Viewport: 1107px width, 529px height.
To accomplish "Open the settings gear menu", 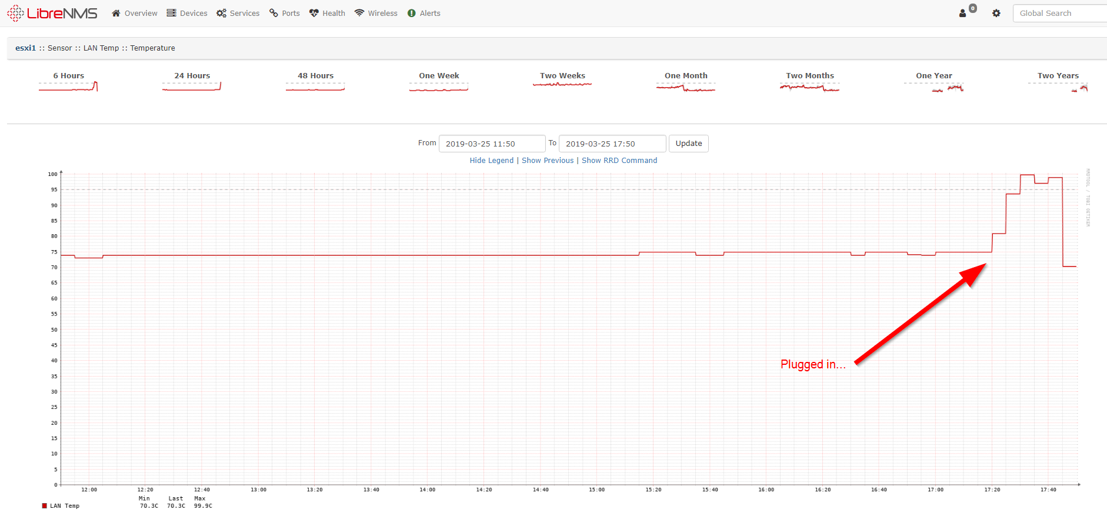I will click(996, 13).
